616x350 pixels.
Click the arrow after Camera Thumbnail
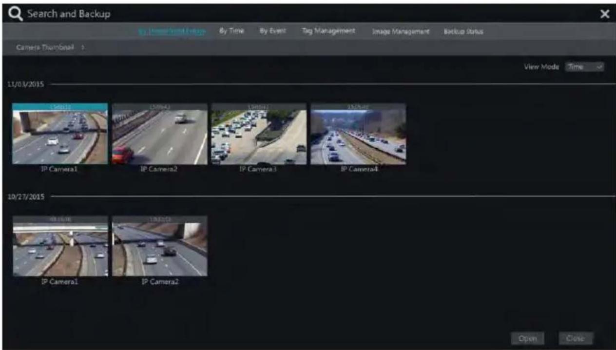point(83,47)
